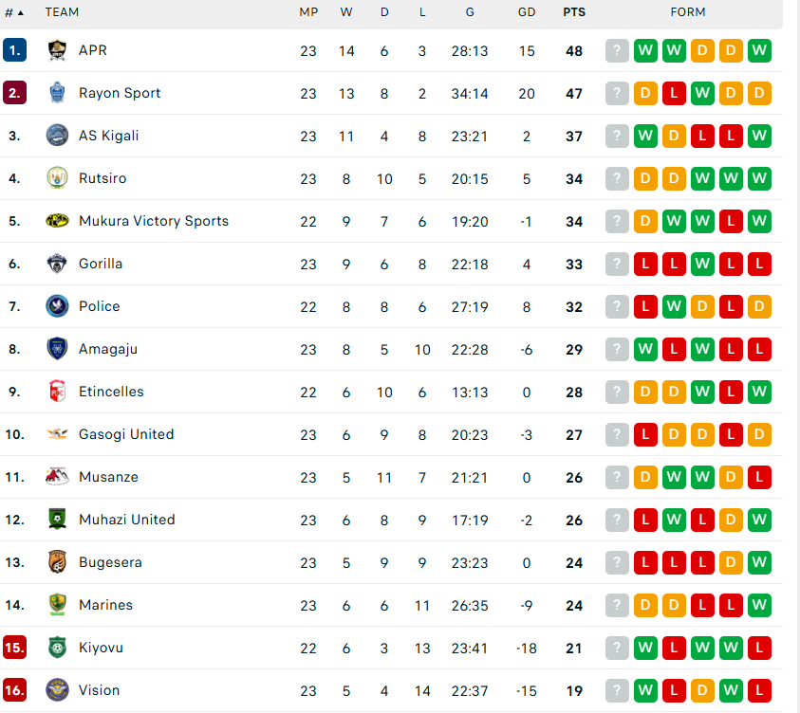Image resolution: width=800 pixels, height=713 pixels.
Task: Sort table by the # rank column
Action: (13, 12)
